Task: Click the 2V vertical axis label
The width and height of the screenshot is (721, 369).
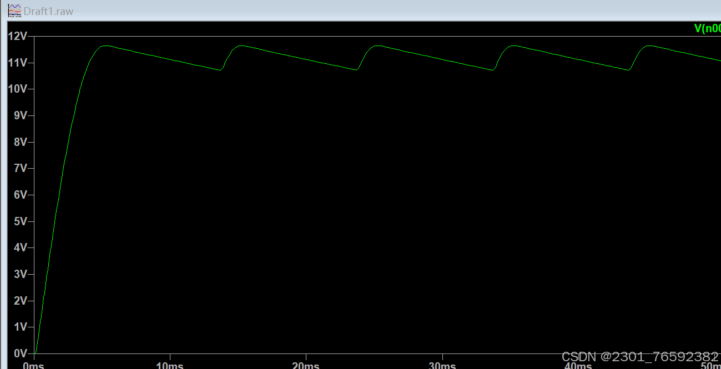Action: pos(20,301)
